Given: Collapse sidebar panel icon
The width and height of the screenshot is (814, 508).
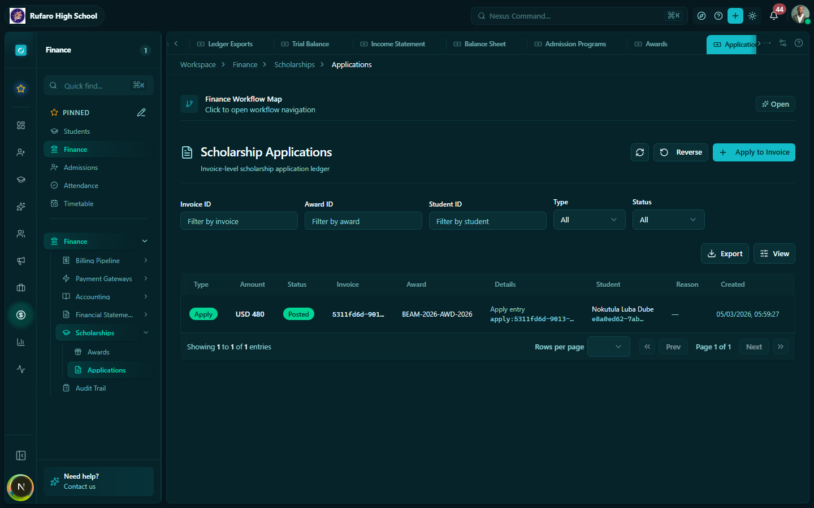Looking at the screenshot, I should pos(21,456).
